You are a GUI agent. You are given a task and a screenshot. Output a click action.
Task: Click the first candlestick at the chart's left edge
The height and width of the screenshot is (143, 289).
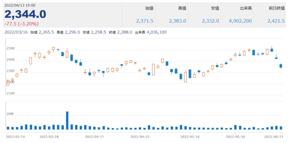click(8, 82)
